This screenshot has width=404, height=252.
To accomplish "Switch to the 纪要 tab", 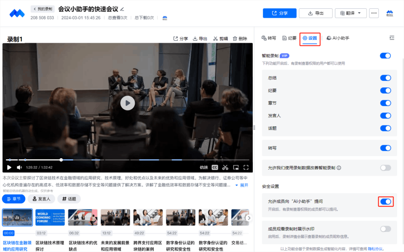I will click(x=290, y=38).
